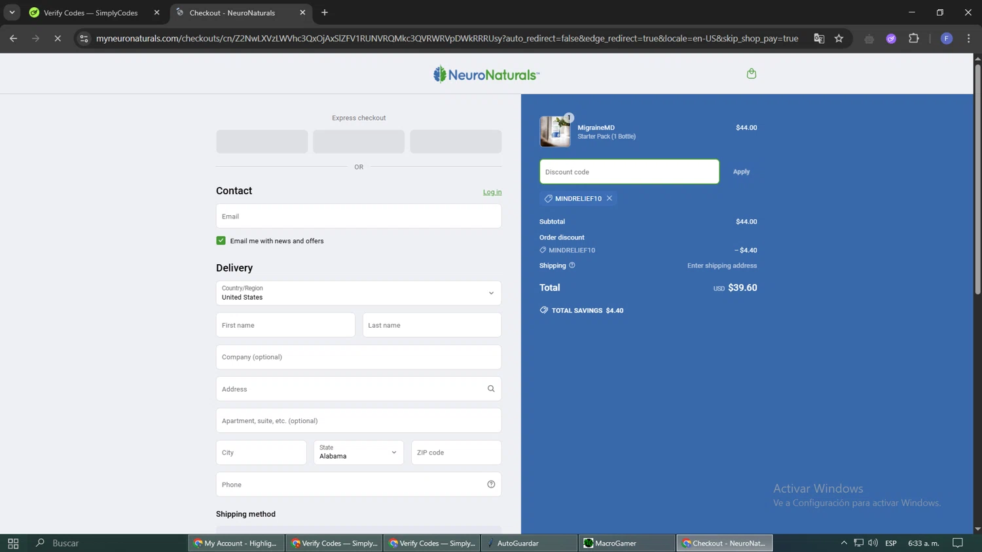This screenshot has width=982, height=552.
Task: Click the shipping info question mark icon
Action: [x=572, y=266]
